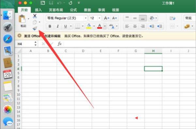Screen dimensions: 196x129
Task: Open the borders dropdown arrow
Action: click(x=83, y=26)
